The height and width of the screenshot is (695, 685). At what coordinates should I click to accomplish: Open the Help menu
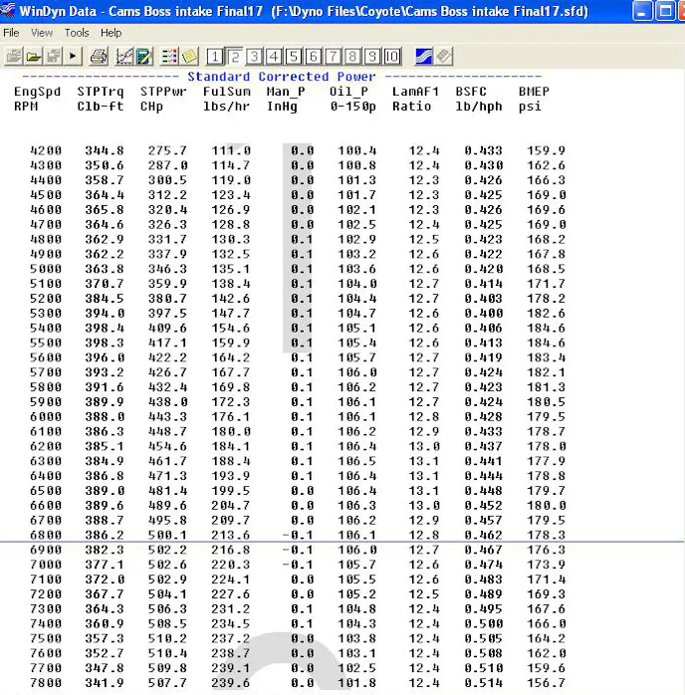[112, 33]
